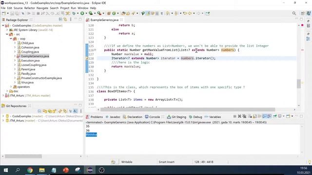Click the Open Perspective icon at top right

click(303, 13)
